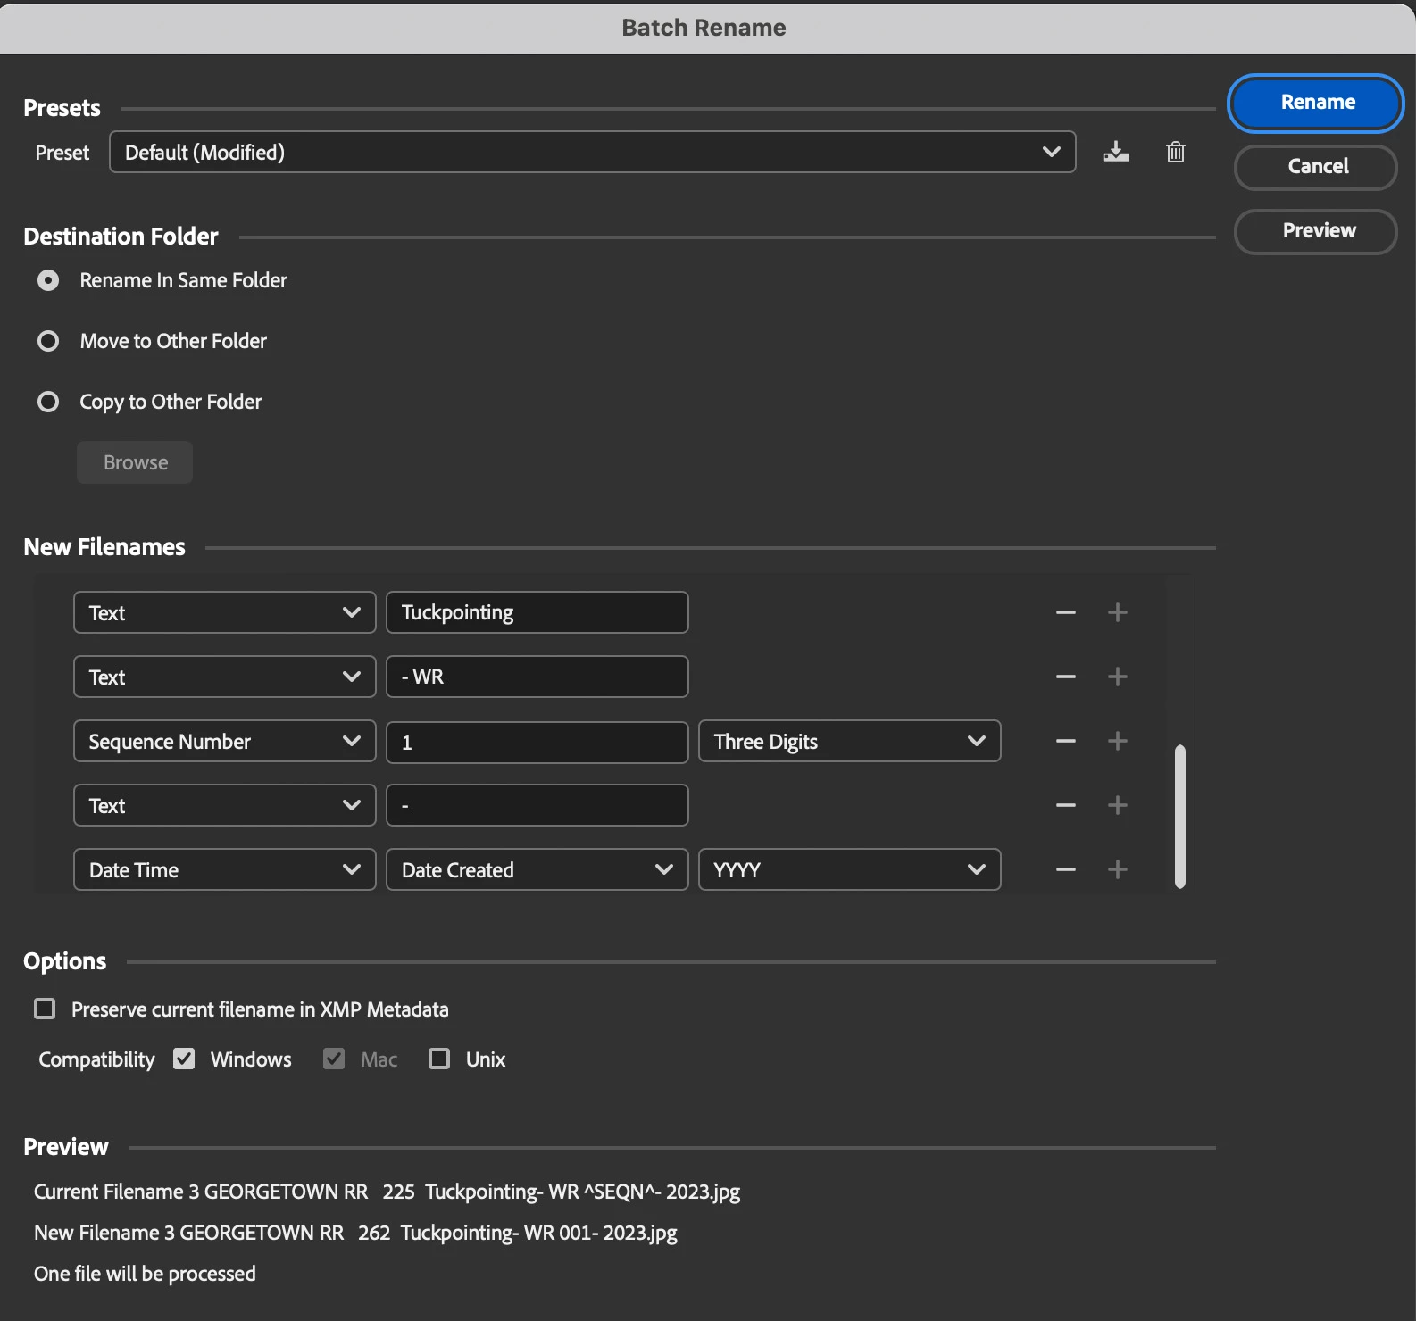
Task: Toggle Windows compatibility checkbox
Action: pos(184,1059)
